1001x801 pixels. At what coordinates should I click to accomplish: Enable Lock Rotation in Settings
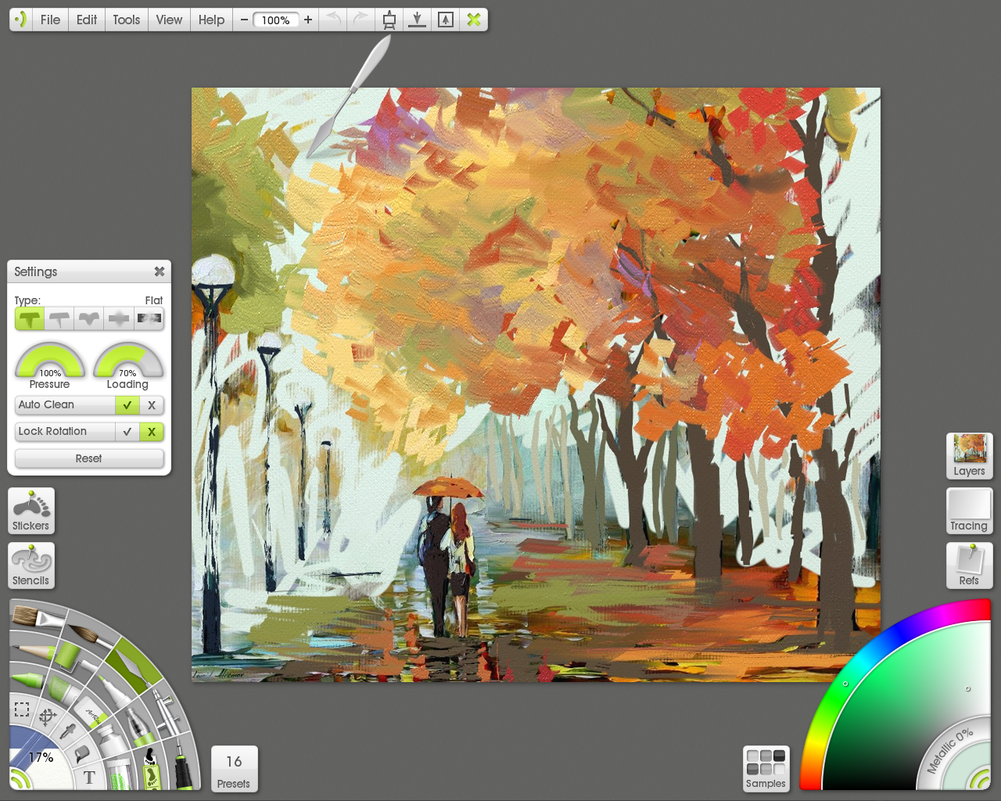pyautogui.click(x=127, y=432)
